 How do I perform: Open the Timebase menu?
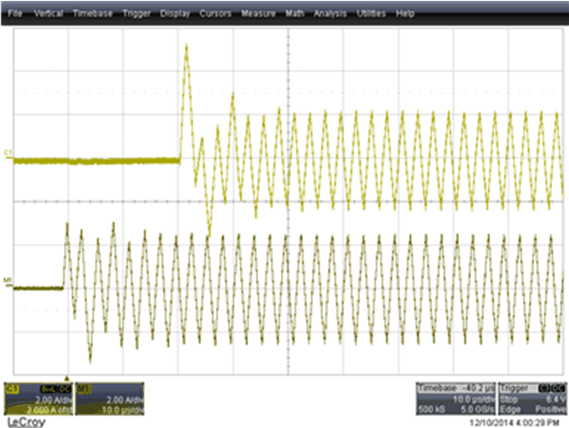(91, 15)
